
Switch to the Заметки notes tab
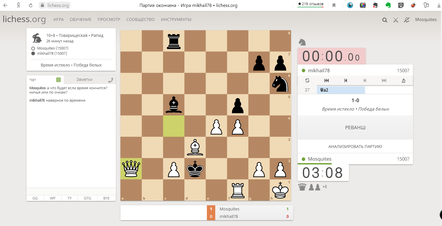(84, 79)
